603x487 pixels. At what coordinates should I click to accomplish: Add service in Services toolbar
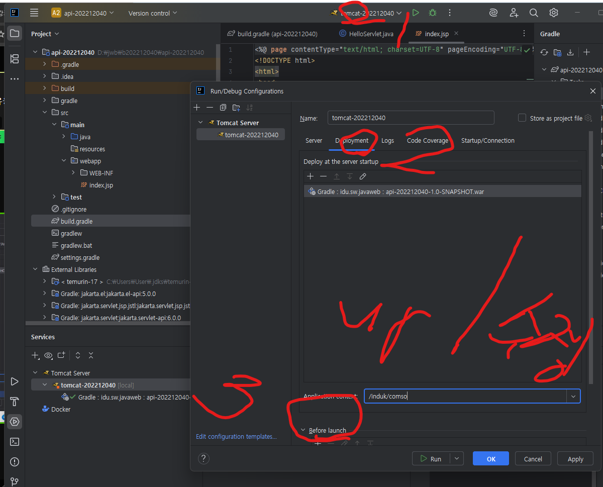point(35,355)
